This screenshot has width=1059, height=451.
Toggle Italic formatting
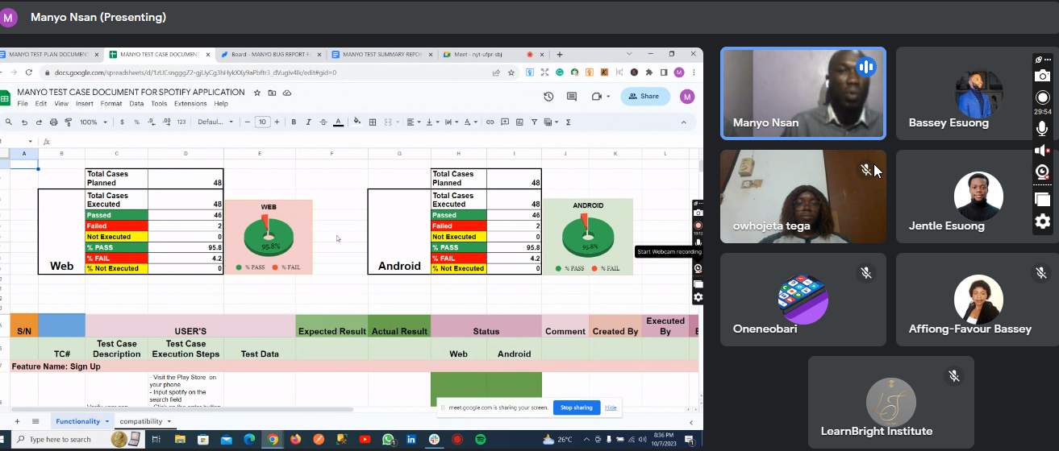click(308, 122)
